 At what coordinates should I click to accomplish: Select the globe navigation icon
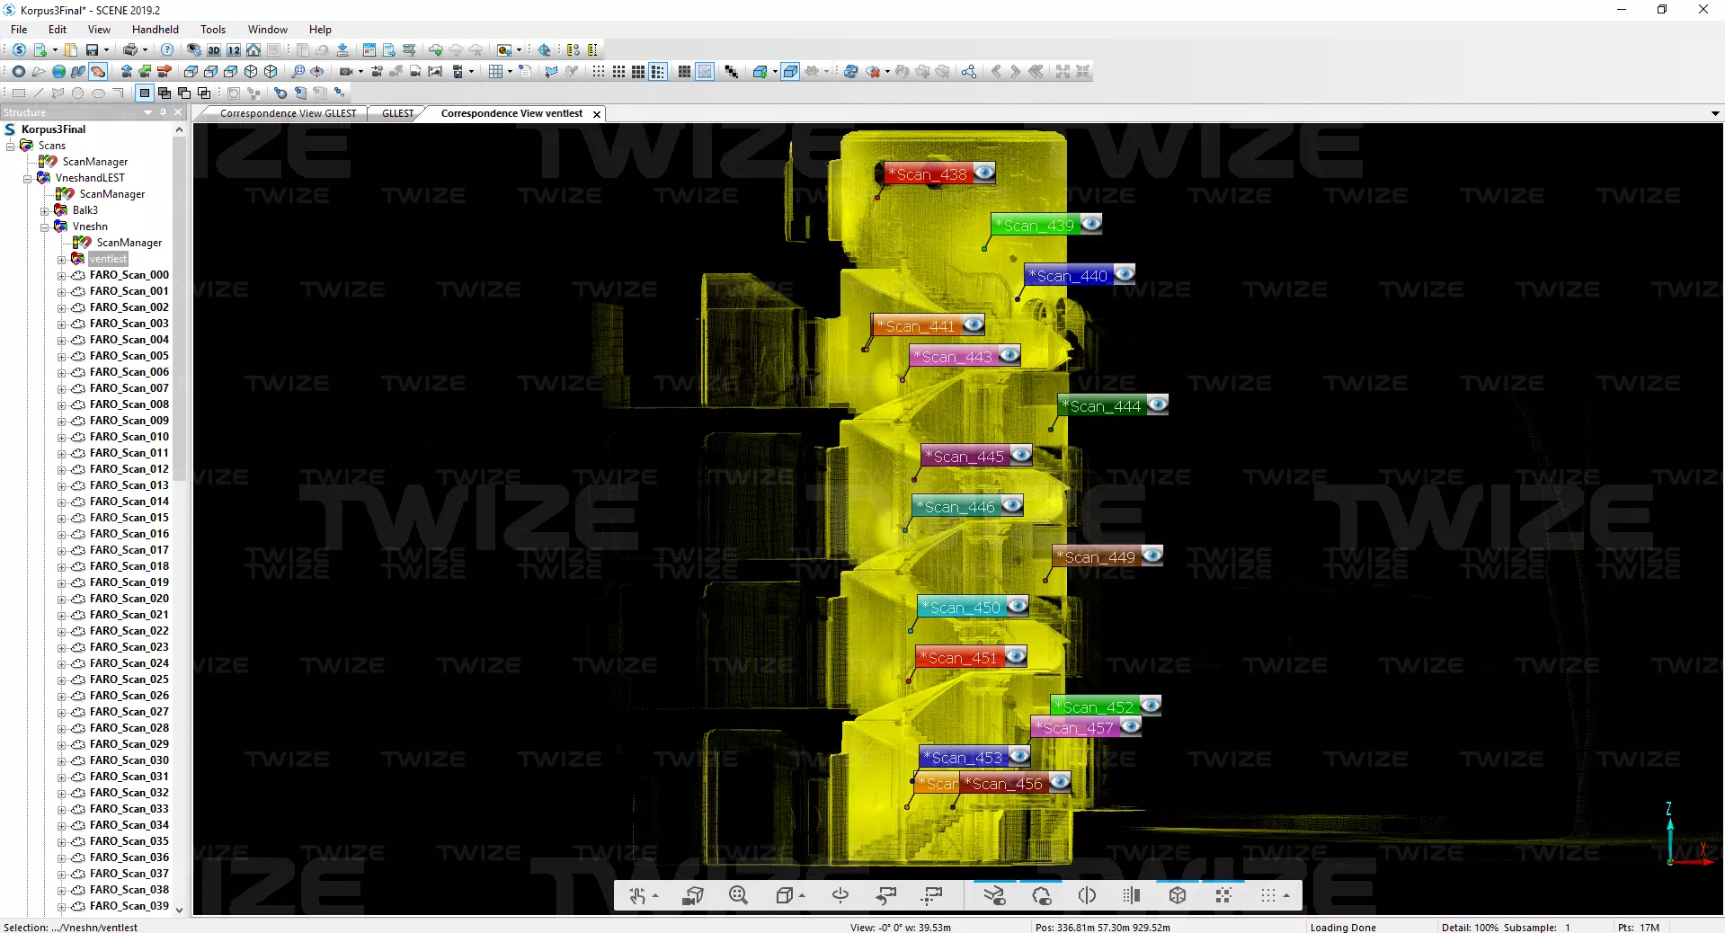pyautogui.click(x=58, y=72)
